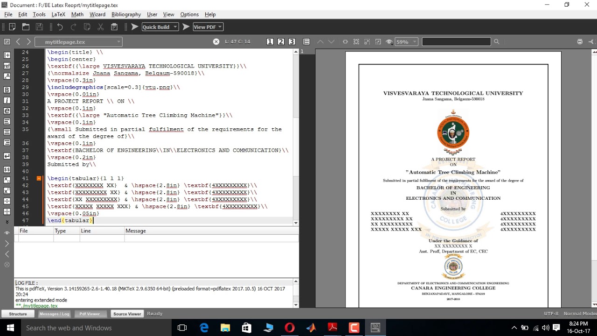
Task: Open the PDF view mode eye dropdown
Action: click(389, 42)
